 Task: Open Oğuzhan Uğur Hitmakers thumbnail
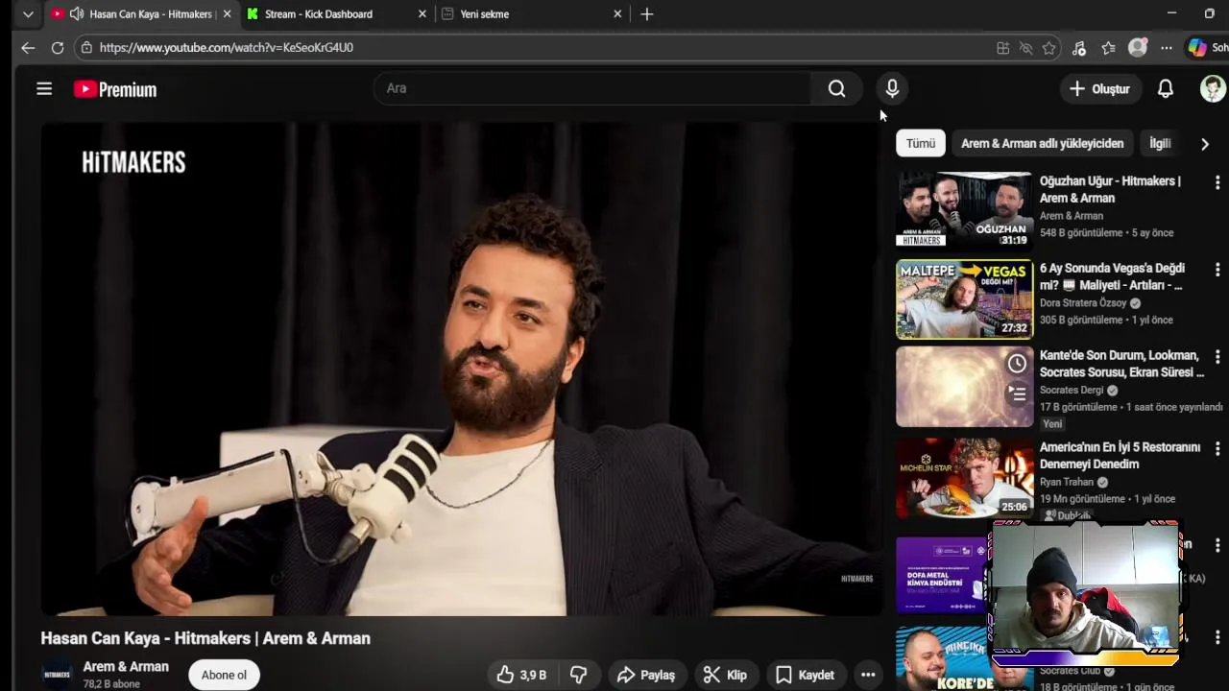pyautogui.click(x=964, y=209)
